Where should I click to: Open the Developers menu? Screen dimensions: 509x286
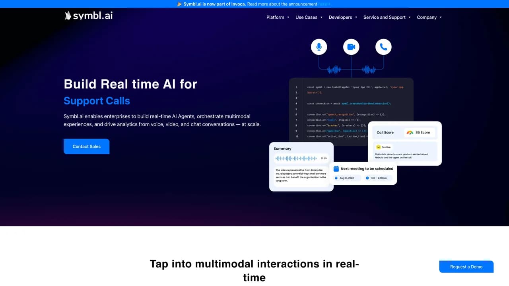tap(340, 17)
